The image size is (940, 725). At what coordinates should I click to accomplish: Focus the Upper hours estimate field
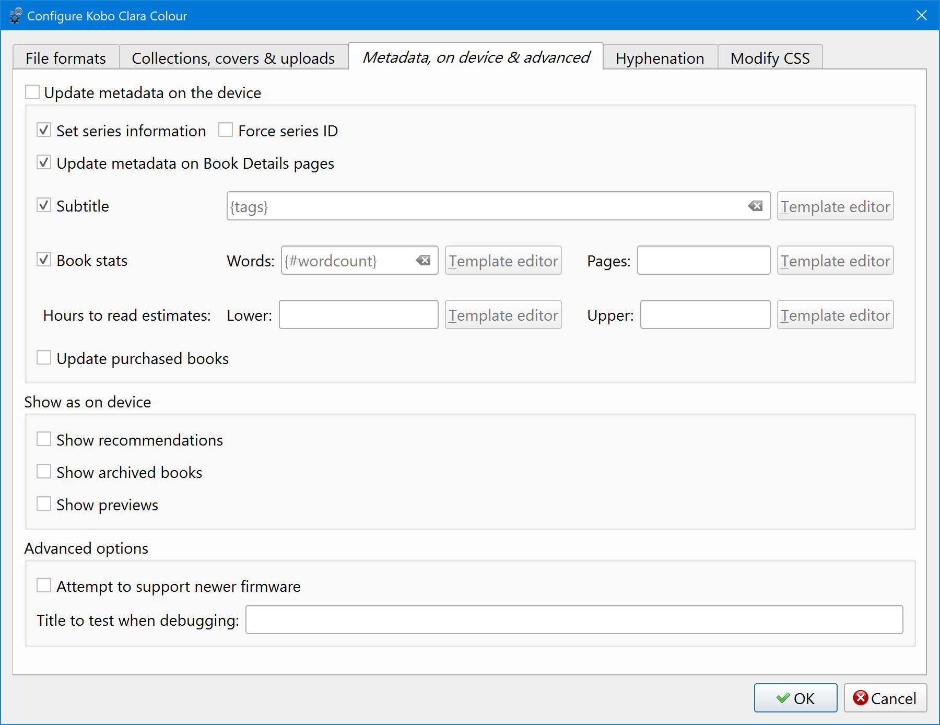(706, 315)
